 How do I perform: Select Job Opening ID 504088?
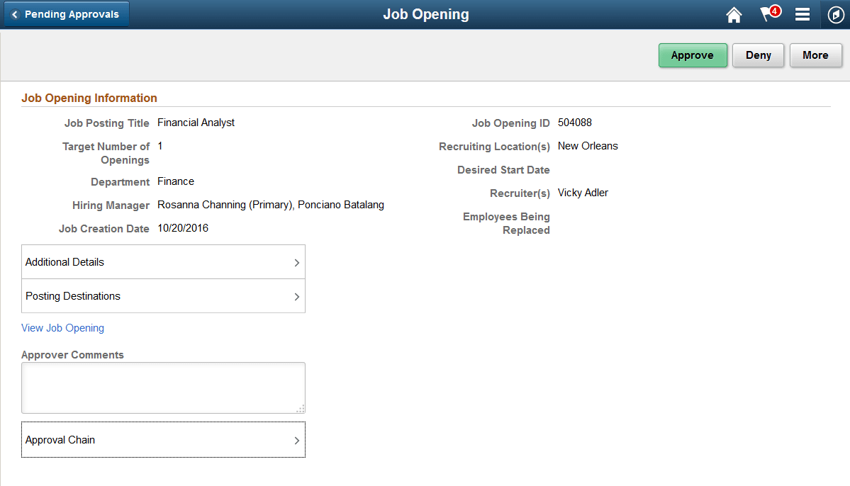(574, 122)
